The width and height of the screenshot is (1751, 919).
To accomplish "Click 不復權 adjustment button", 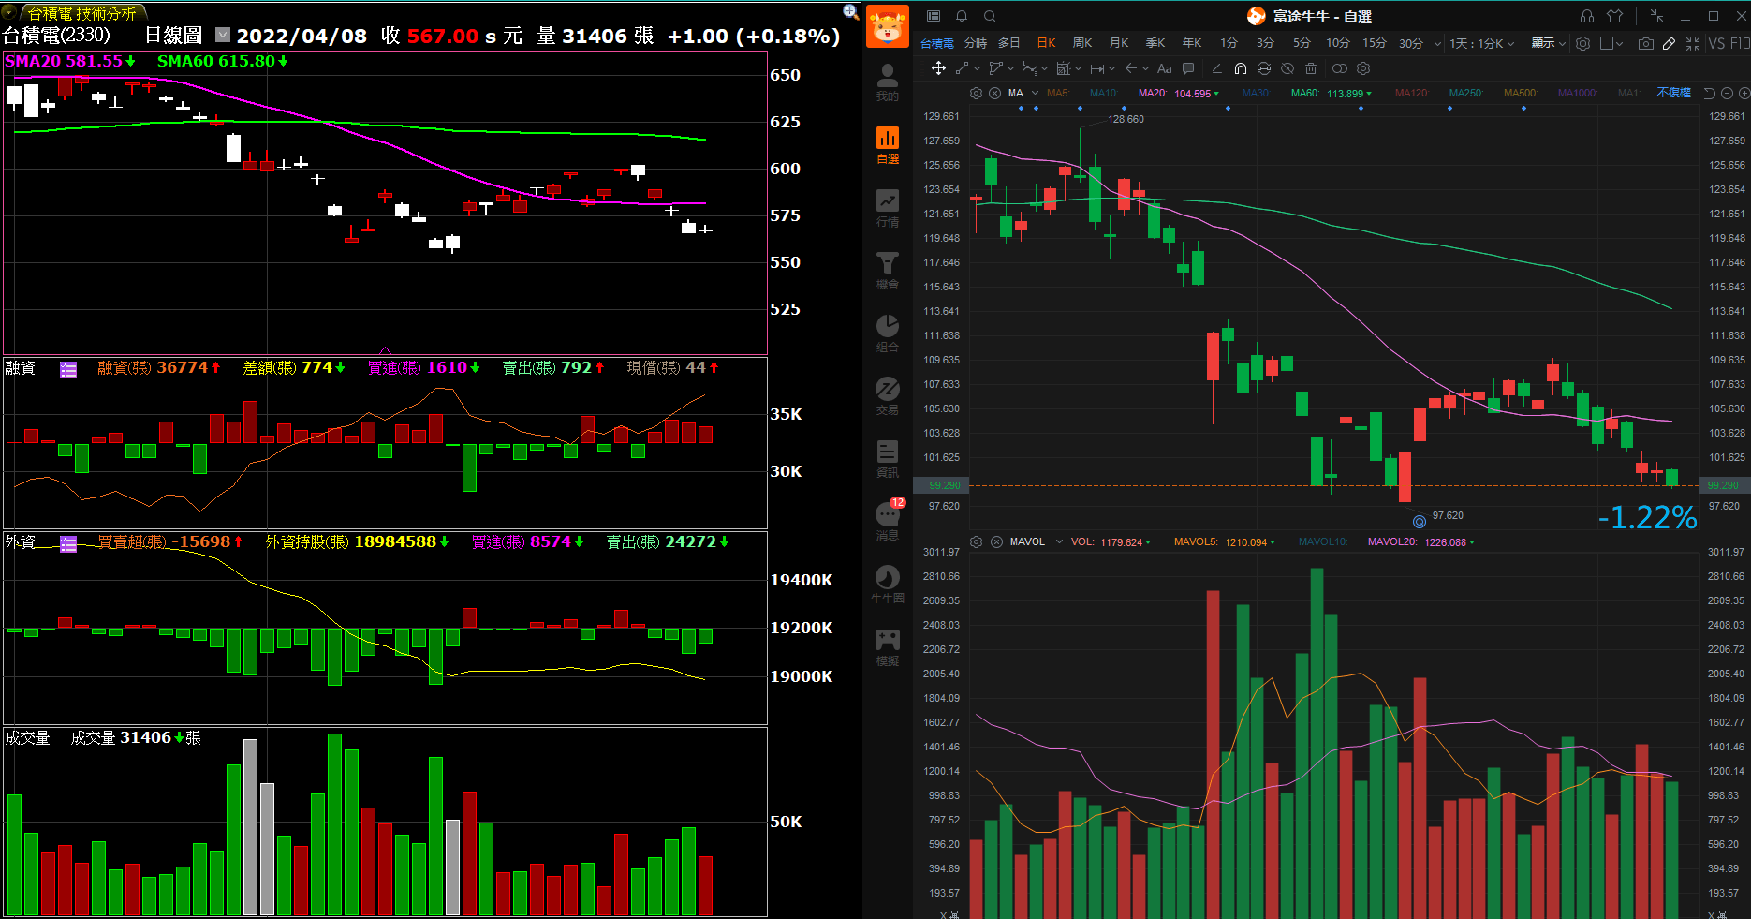I will click(1674, 93).
